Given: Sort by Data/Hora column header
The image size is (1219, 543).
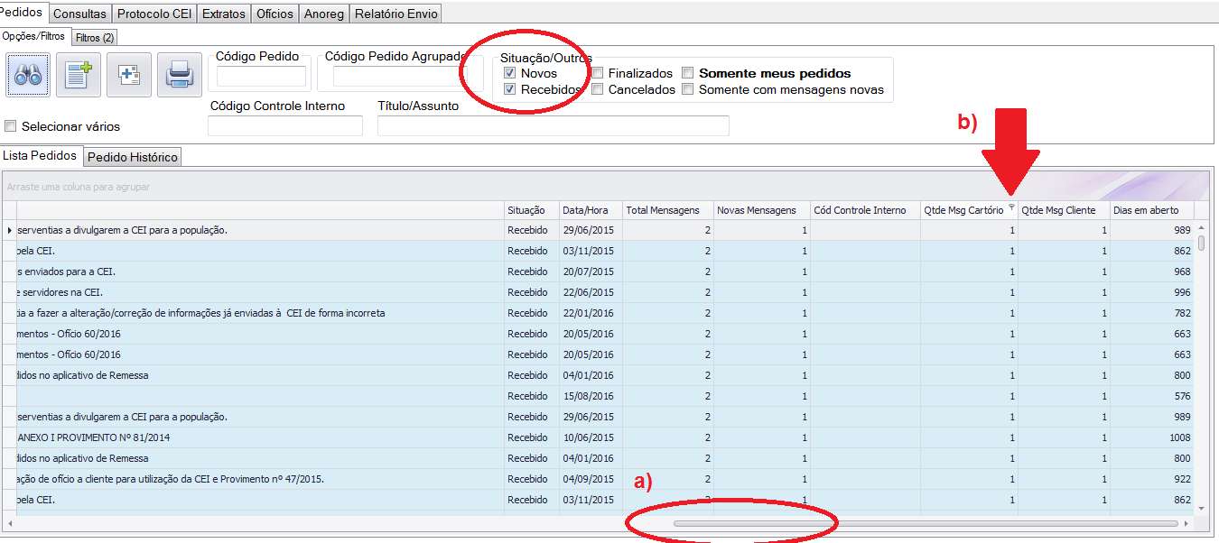Looking at the screenshot, I should 591,210.
